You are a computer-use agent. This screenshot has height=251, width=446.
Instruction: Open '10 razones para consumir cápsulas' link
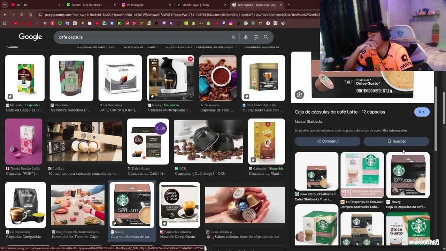click(84, 174)
